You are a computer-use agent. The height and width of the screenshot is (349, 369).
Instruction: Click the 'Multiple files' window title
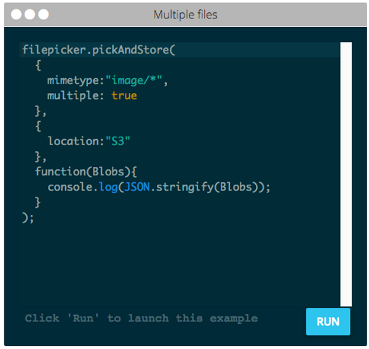(x=185, y=15)
